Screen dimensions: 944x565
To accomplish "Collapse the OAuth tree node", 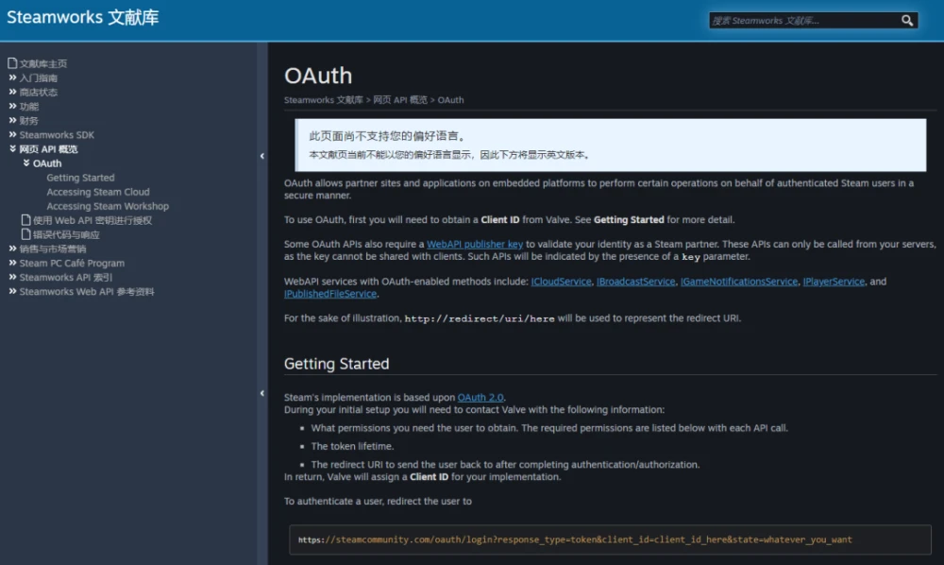I will click(26, 163).
